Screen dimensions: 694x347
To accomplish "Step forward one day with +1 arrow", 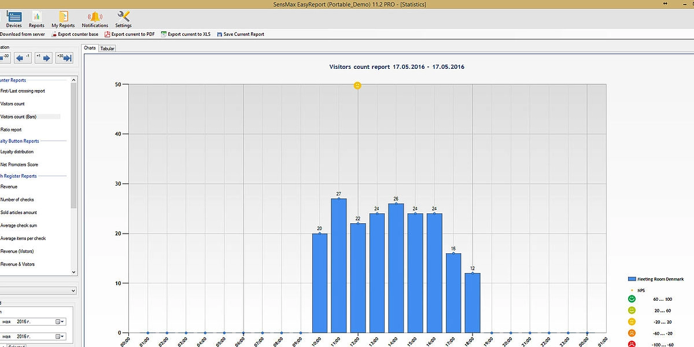I will coord(43,57).
